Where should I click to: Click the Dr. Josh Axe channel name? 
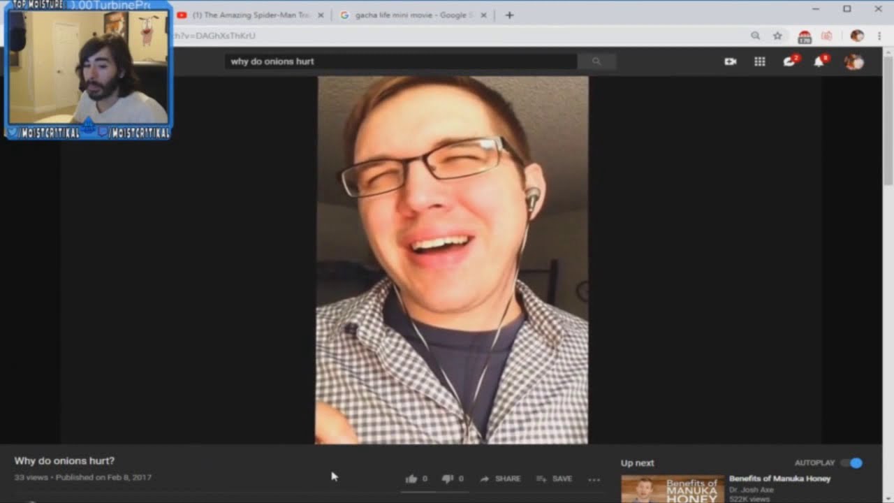[x=752, y=490]
